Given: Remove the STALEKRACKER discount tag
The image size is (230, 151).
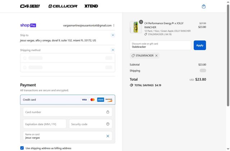Looking at the screenshot, I should coord(156,56).
